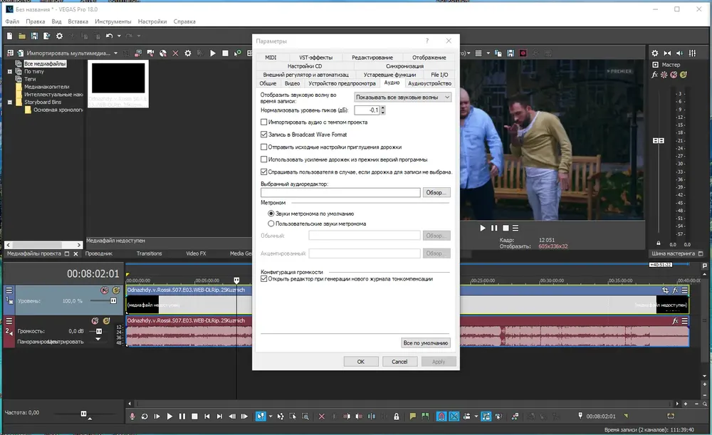Click the 'Все по умолчанию' button
712x435 pixels.
pyautogui.click(x=426, y=343)
